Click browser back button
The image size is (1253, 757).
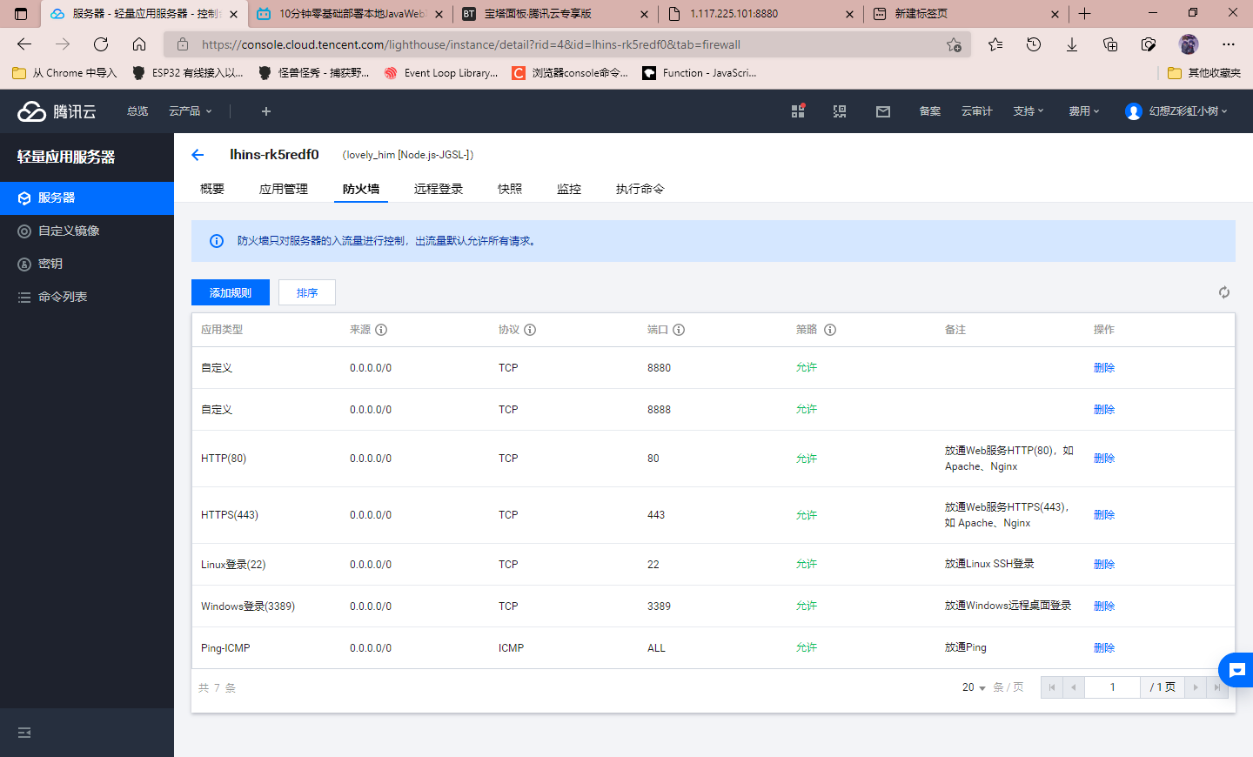(24, 44)
